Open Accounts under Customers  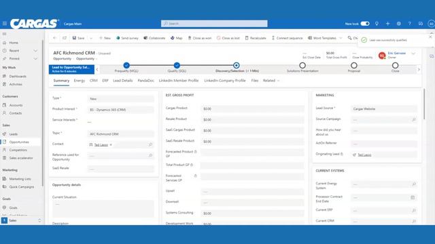[x=16, y=105]
